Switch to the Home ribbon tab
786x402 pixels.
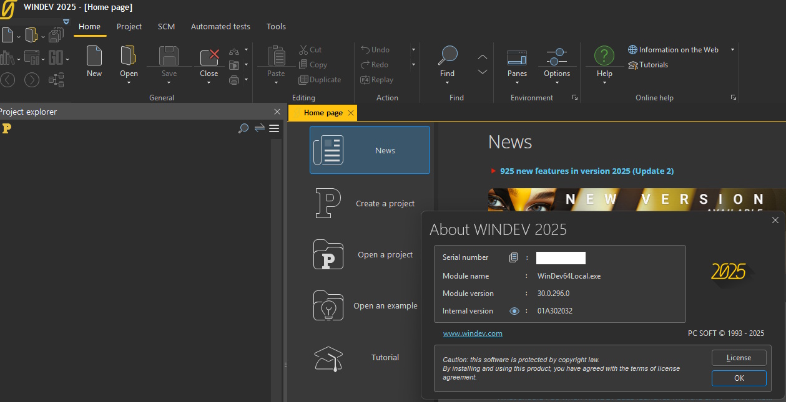[x=90, y=27]
